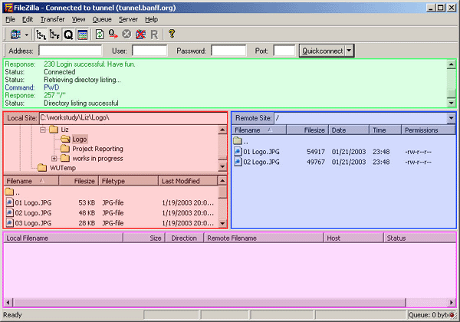This screenshot has height=322, width=460.
Task: Select remote file 01 Logo.JPG icon
Action: pyautogui.click(x=238, y=152)
